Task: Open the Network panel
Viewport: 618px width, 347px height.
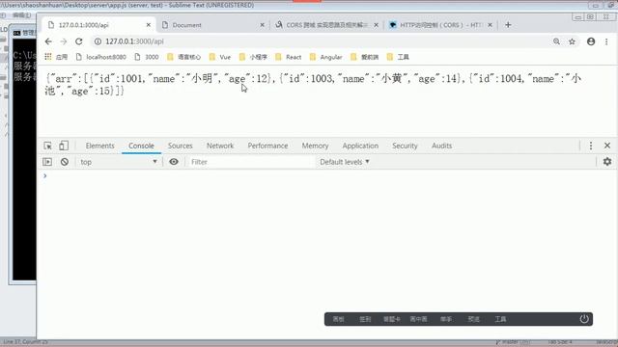Action: click(220, 146)
